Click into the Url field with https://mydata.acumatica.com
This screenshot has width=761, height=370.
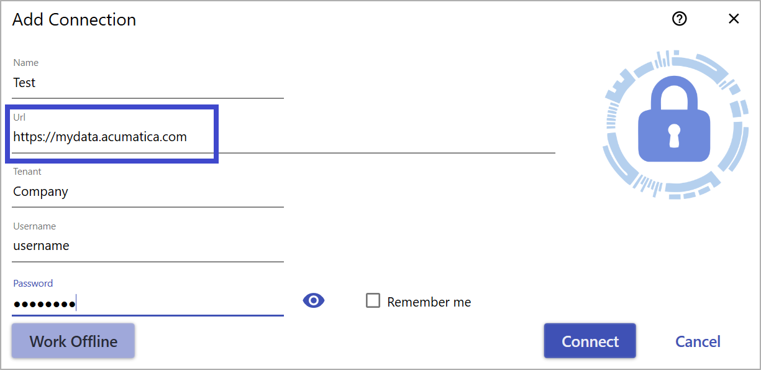click(283, 137)
